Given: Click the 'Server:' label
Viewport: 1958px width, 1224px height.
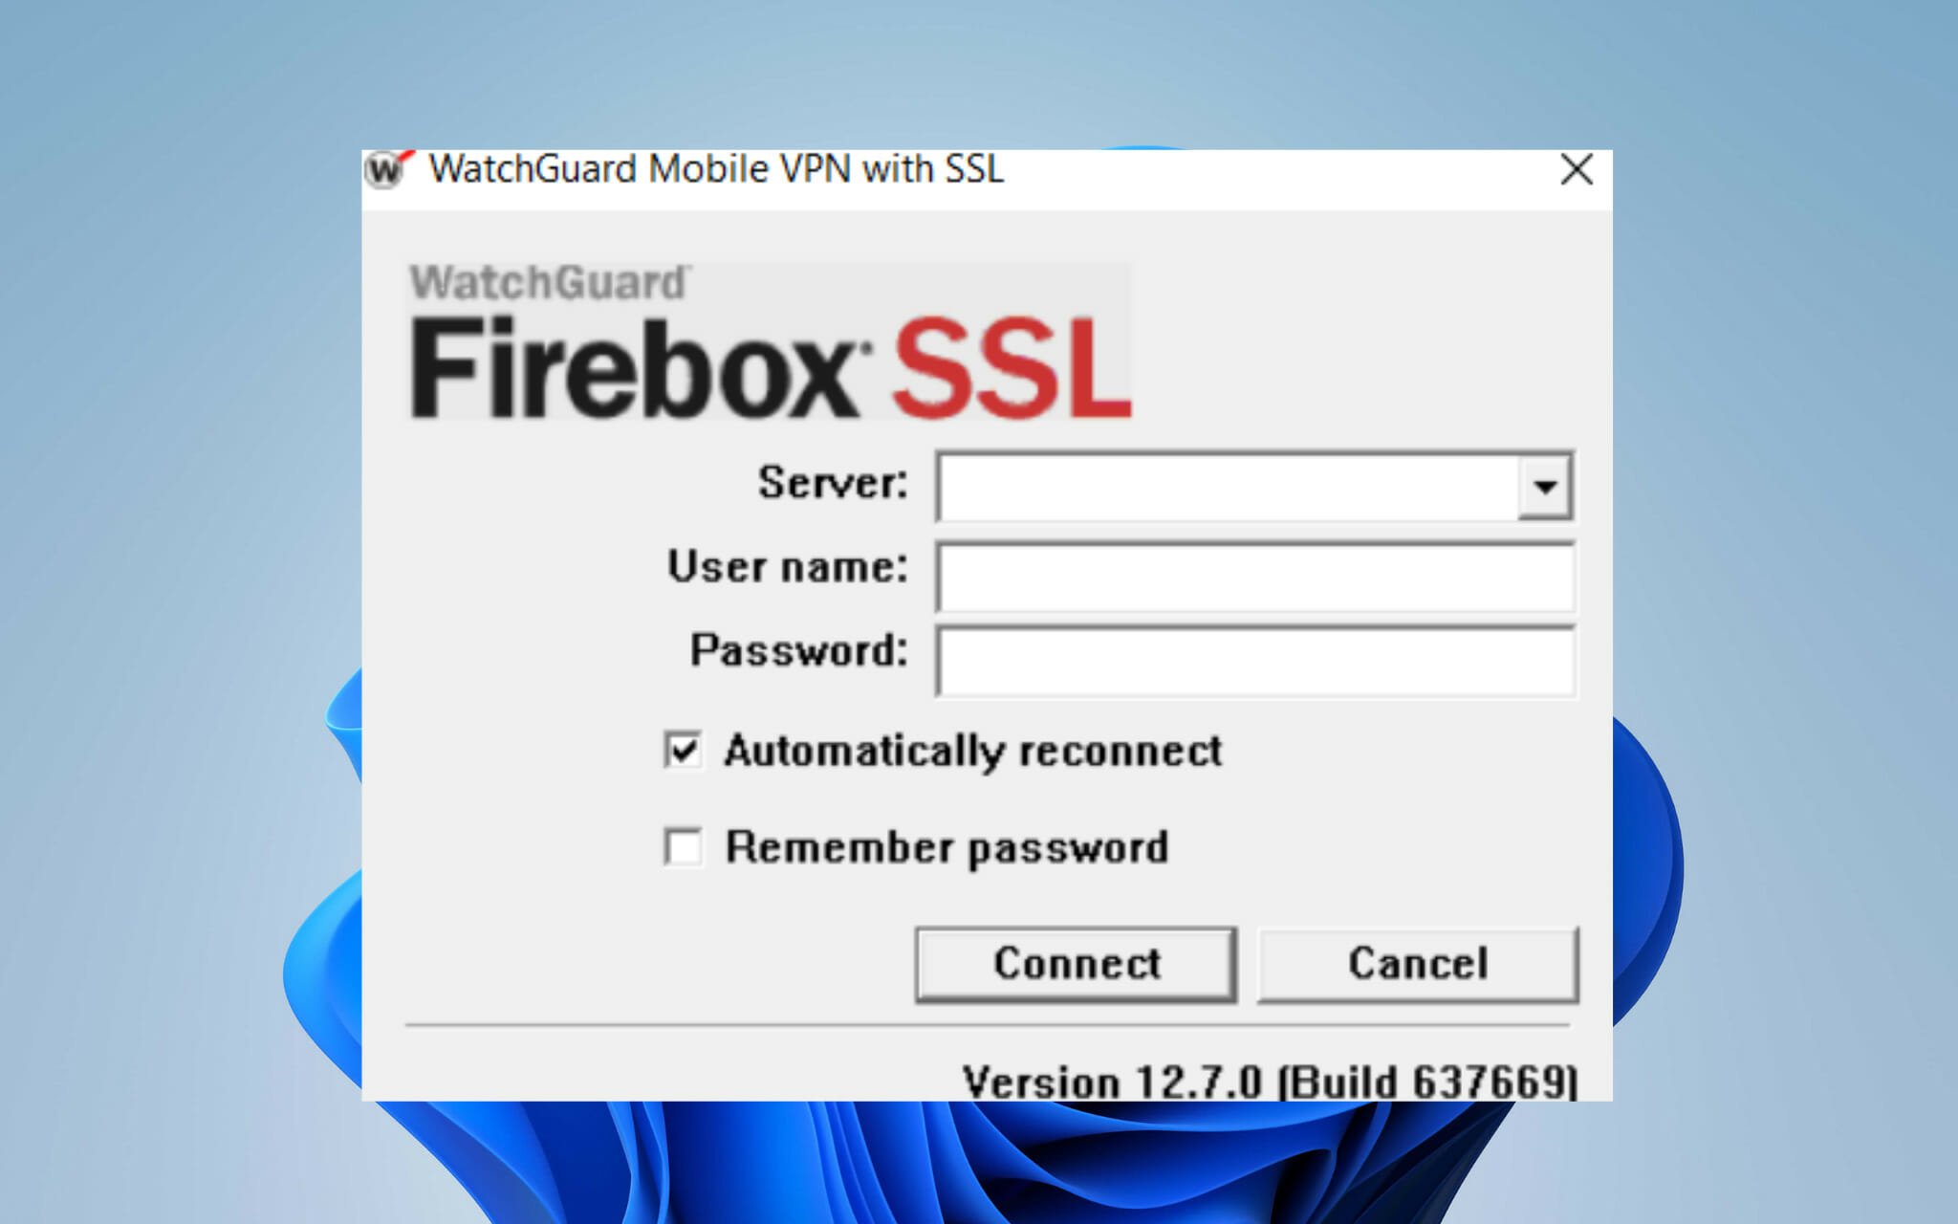Looking at the screenshot, I should 833,482.
